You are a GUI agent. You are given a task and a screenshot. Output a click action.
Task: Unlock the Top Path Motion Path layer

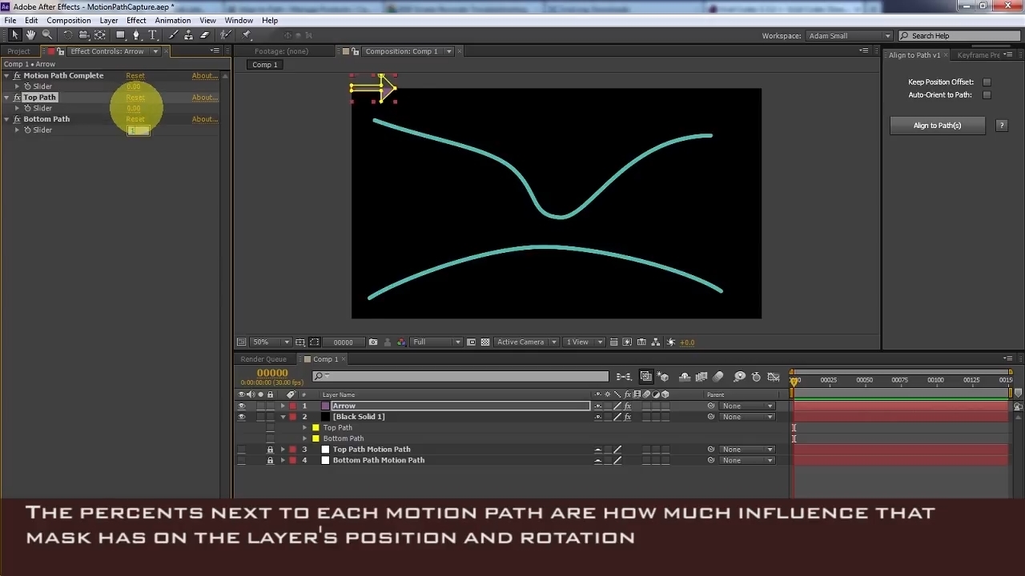pos(270,450)
